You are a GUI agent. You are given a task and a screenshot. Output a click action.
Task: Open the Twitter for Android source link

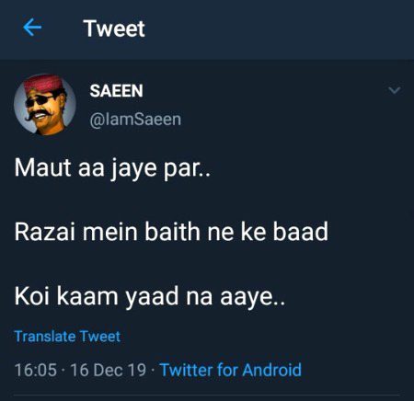tap(231, 370)
